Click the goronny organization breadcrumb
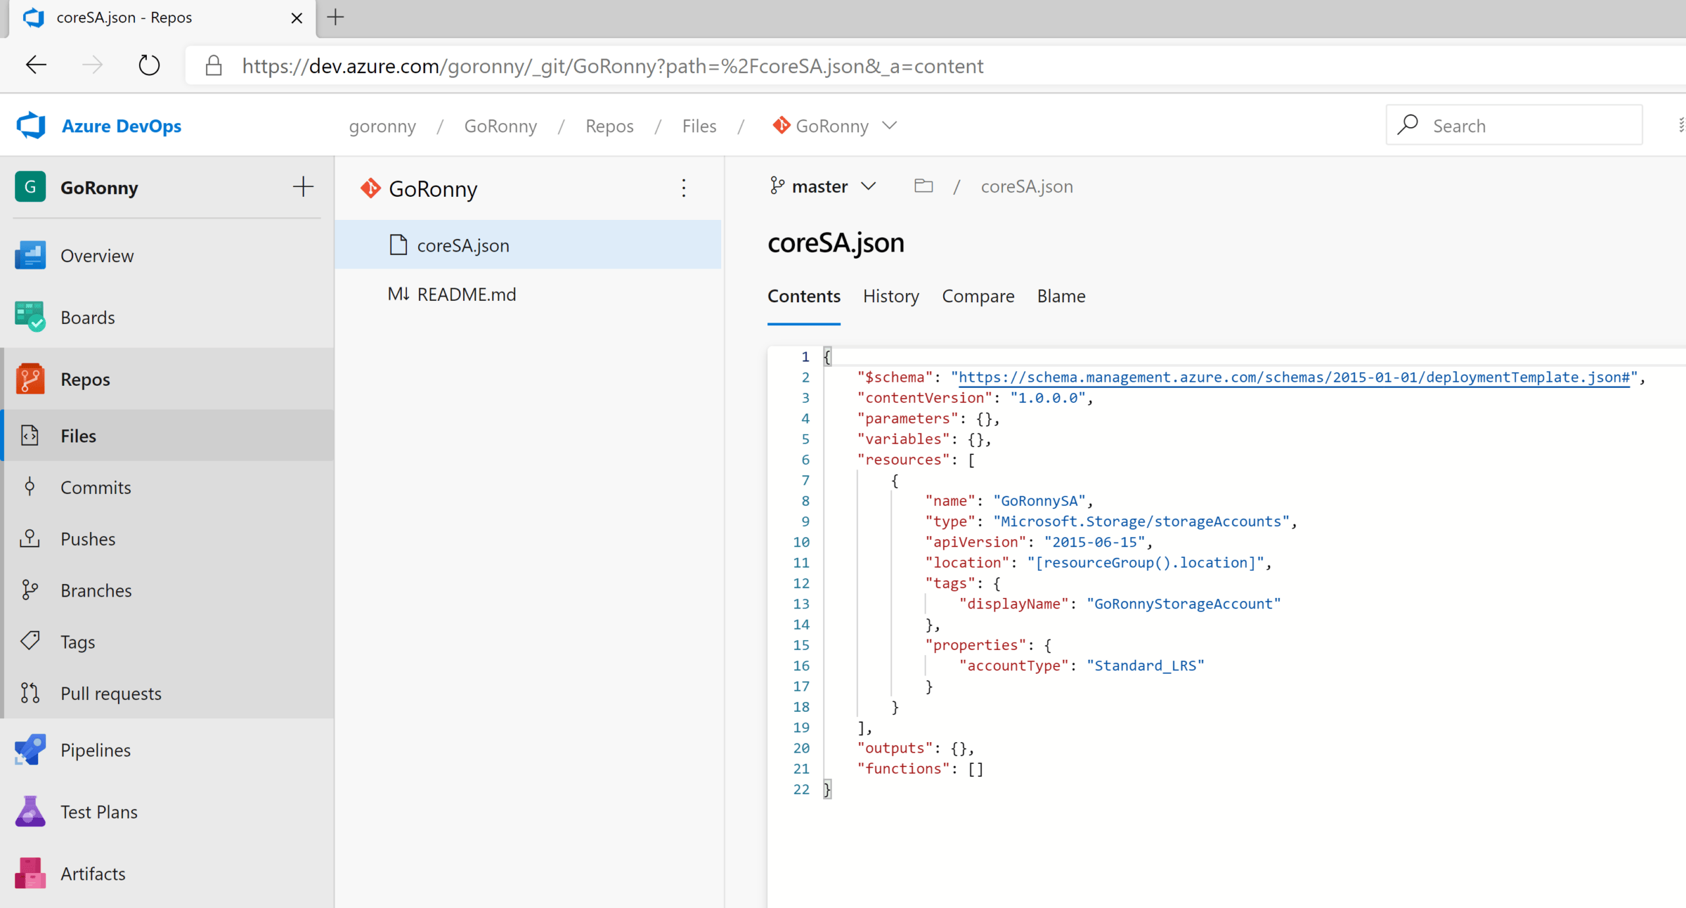This screenshot has height=908, width=1686. [382, 126]
